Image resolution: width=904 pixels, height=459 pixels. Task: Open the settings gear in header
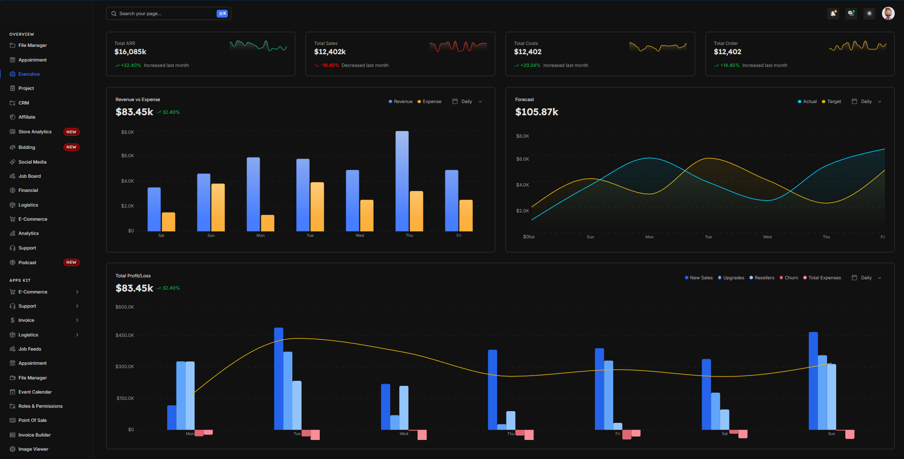(869, 14)
